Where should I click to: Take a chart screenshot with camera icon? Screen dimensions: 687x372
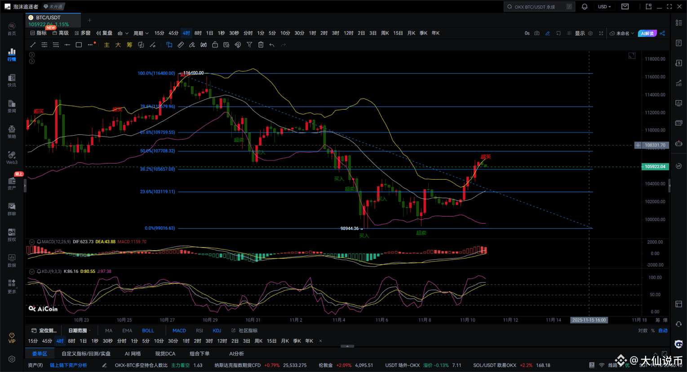pyautogui.click(x=536, y=33)
